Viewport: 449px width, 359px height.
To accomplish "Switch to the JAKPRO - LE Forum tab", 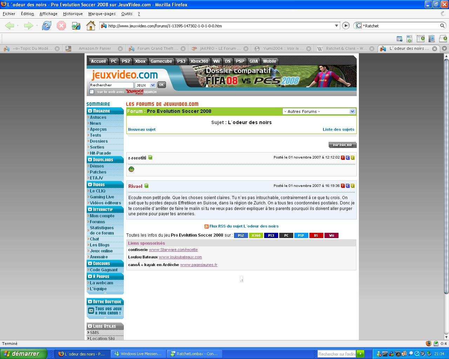I will tap(220, 49).
